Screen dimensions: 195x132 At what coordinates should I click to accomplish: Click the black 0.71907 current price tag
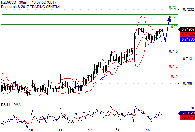187,29
